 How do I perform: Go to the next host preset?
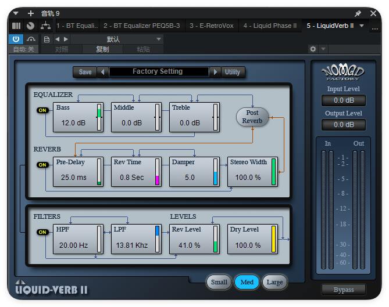click(66, 39)
